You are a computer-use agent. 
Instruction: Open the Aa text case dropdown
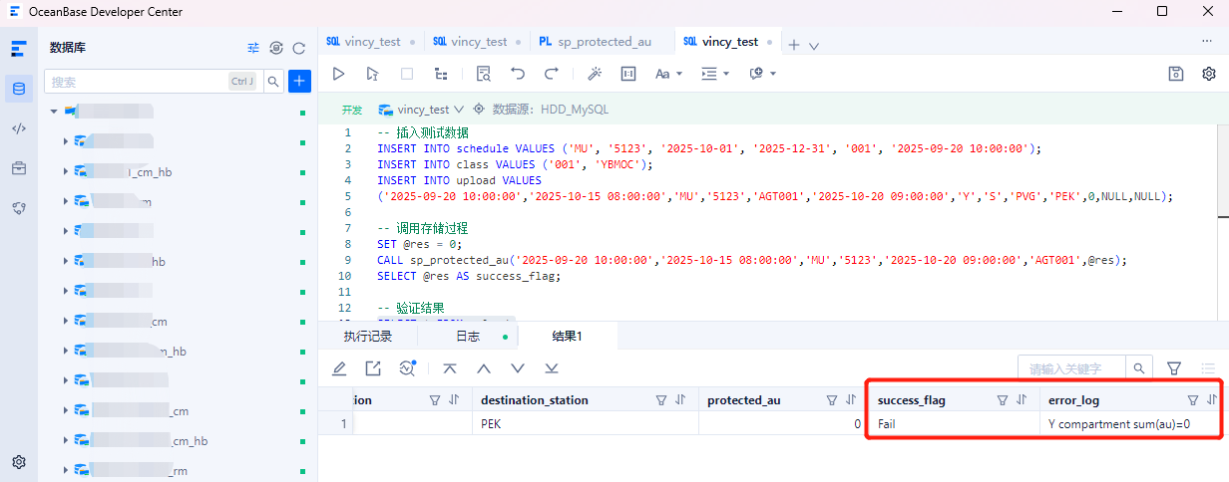pyautogui.click(x=668, y=74)
